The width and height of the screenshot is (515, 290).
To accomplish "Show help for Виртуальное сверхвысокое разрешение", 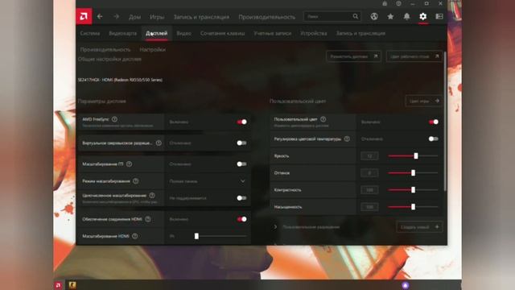I will [159, 143].
